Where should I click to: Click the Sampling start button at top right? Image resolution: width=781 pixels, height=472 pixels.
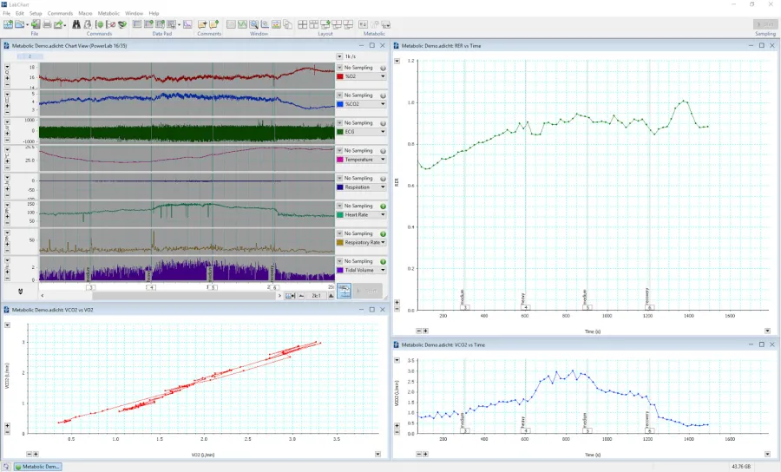765,25
